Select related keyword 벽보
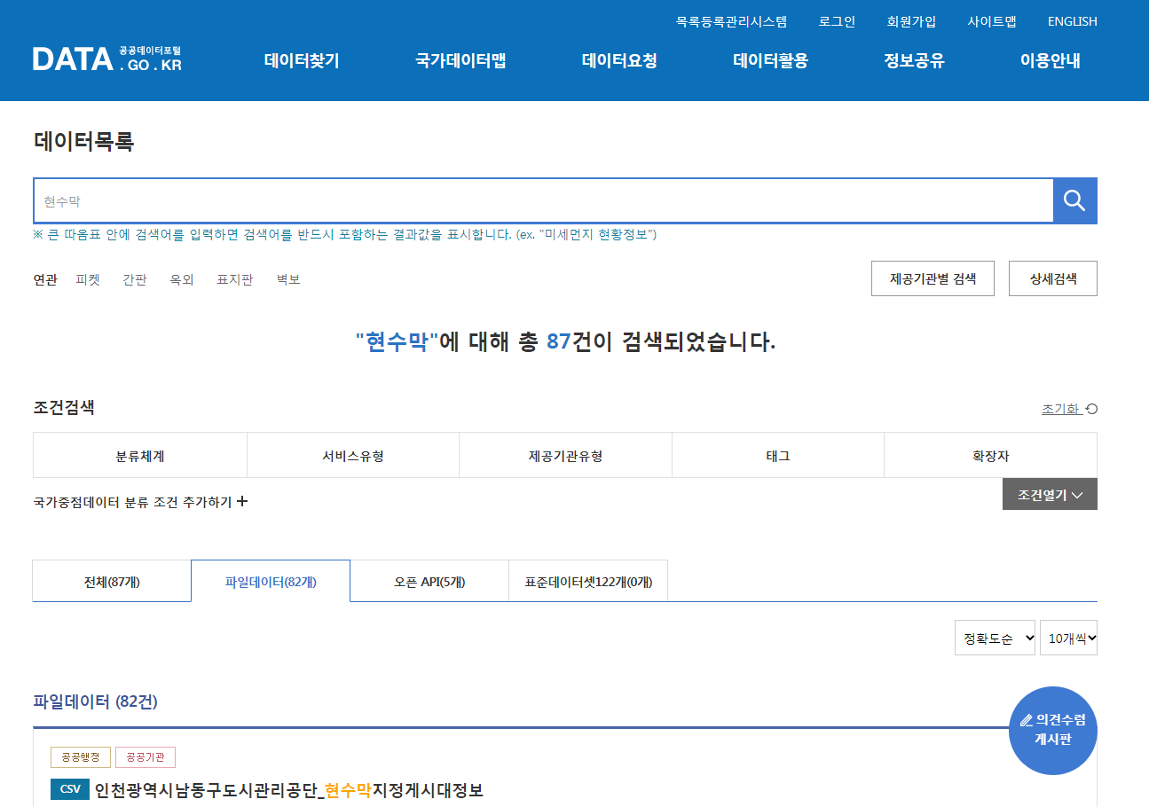1149x807 pixels. click(288, 279)
